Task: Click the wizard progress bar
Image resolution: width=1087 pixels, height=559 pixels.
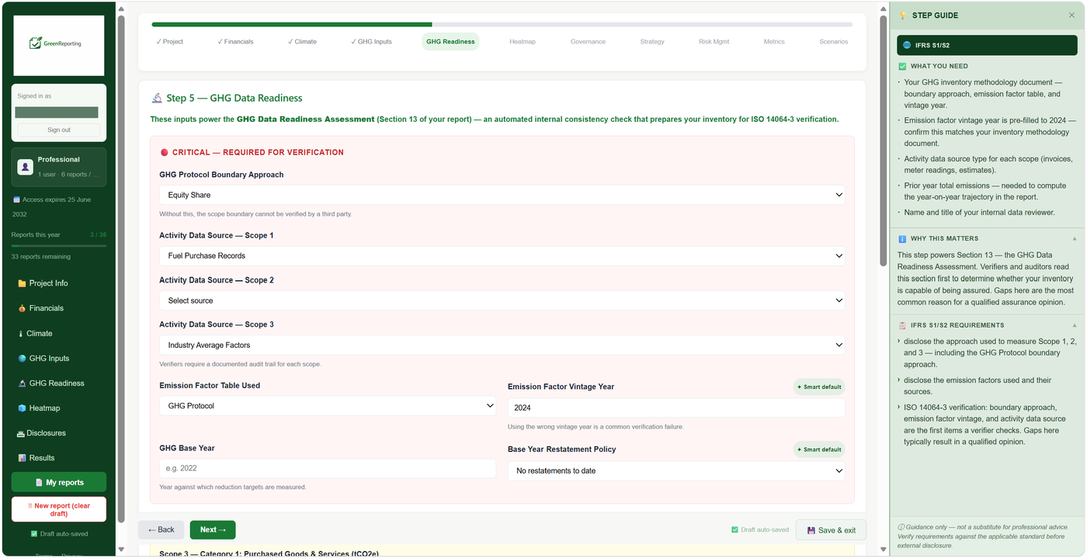Action: click(502, 25)
